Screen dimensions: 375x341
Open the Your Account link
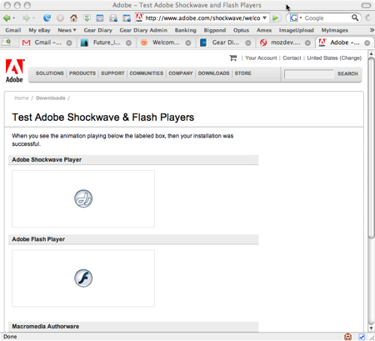click(261, 58)
